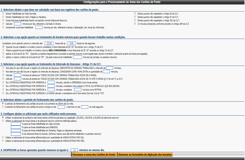Choose custom closing period 'começa no dia' radio
Screen dimensions: 245x160
(3, 107)
